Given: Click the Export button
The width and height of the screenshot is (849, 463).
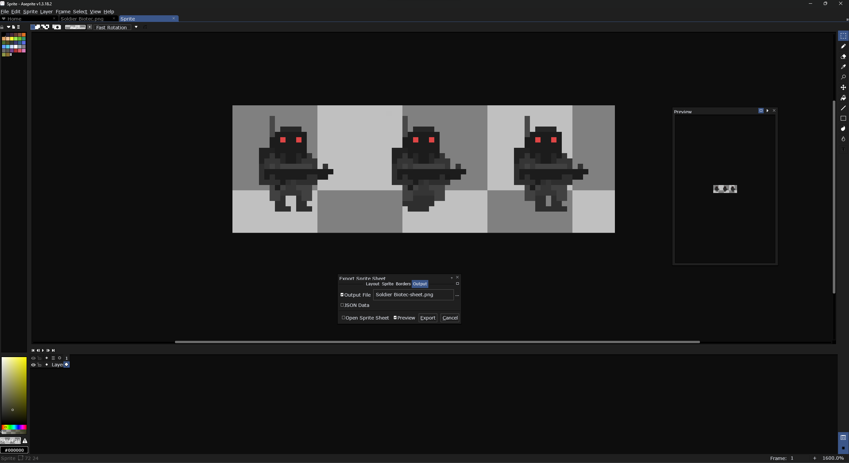Looking at the screenshot, I should (x=428, y=318).
